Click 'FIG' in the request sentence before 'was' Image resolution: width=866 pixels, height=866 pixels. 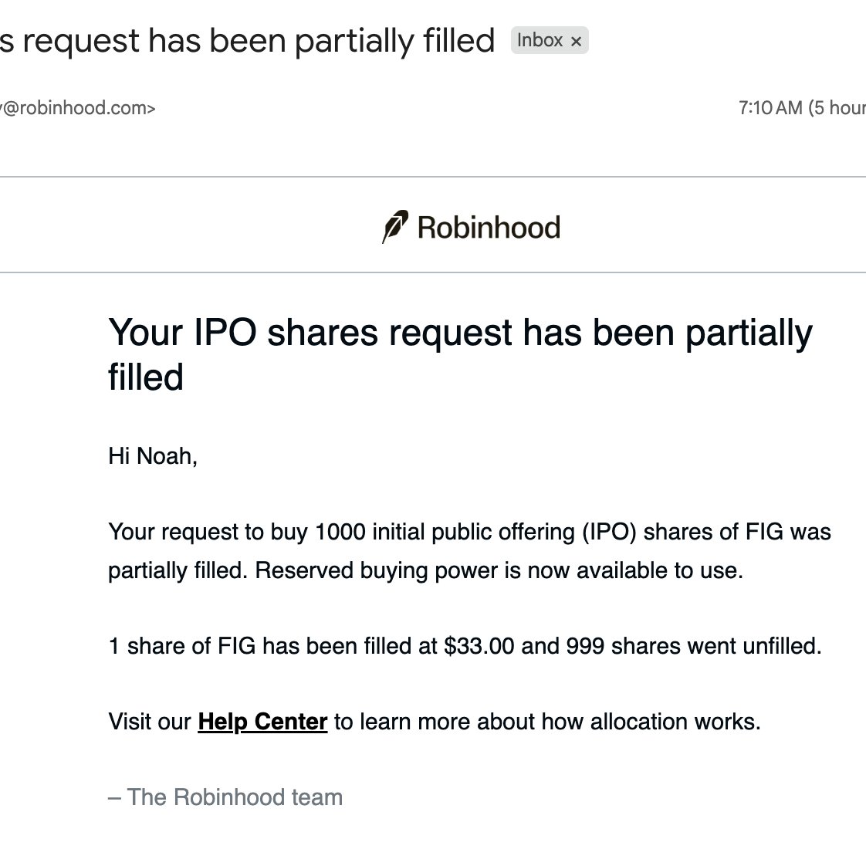pyautogui.click(x=764, y=532)
